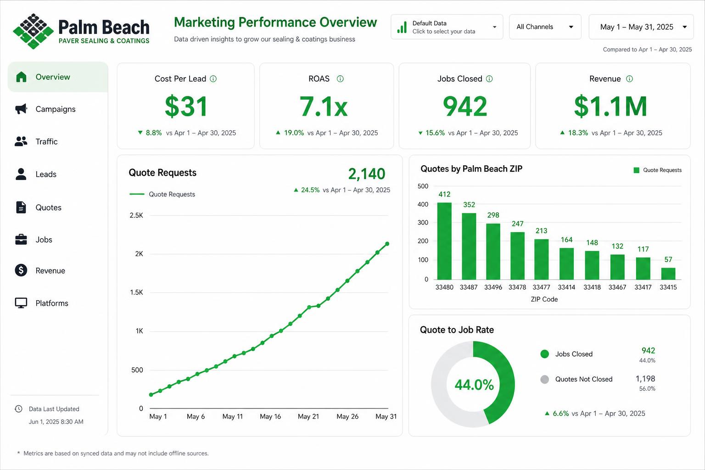The height and width of the screenshot is (470, 705).
Task: Click info icon next to Revenue title
Action: pos(629,79)
